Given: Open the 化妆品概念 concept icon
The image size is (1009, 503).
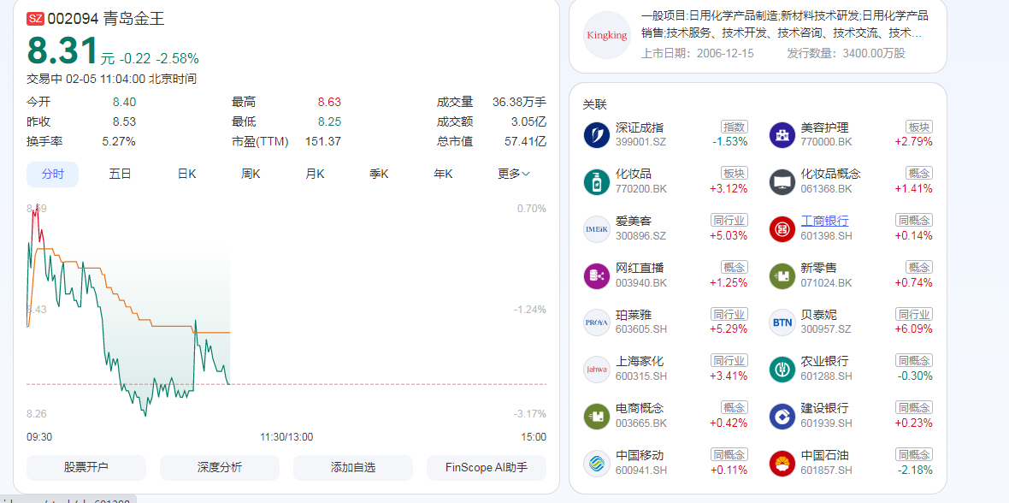Looking at the screenshot, I should (782, 182).
